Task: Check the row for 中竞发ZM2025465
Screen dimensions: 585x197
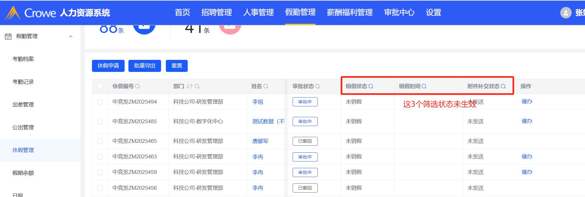Action: coord(100,141)
